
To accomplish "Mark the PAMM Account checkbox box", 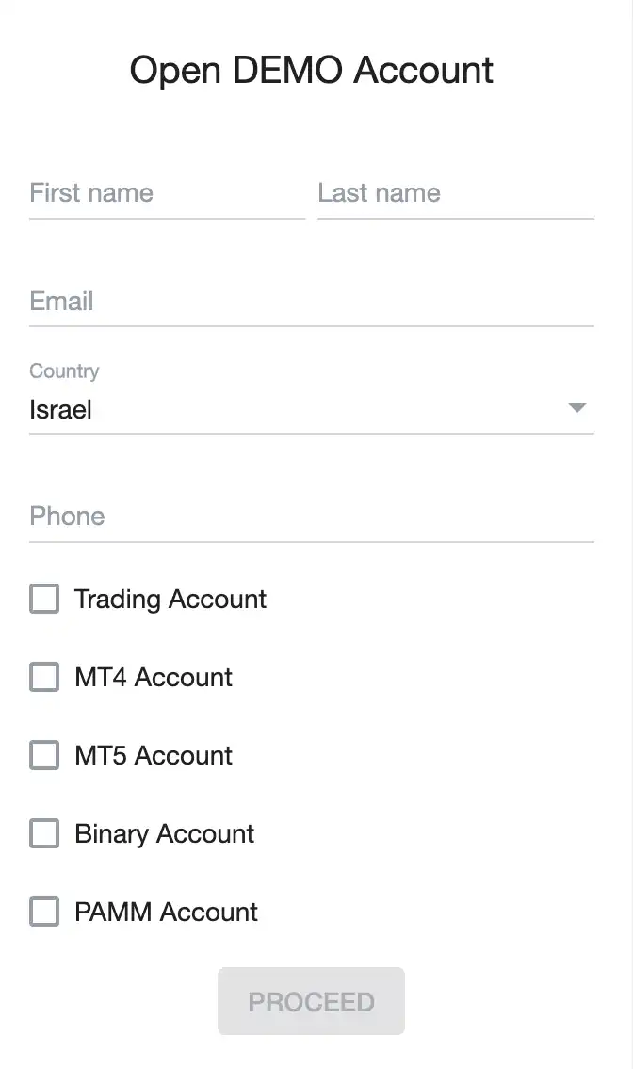I will (x=44, y=913).
